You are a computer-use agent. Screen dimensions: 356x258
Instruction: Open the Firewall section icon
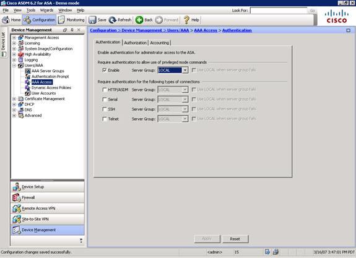[17, 197]
